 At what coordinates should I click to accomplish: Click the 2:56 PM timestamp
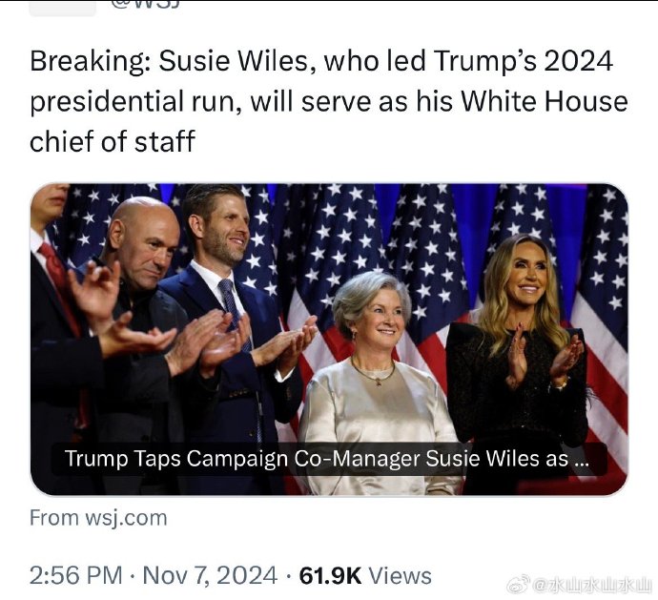coord(75,575)
